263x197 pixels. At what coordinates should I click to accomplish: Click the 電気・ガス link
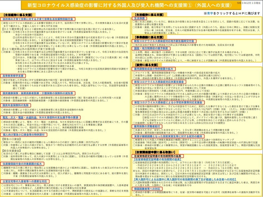pos(9,118)
